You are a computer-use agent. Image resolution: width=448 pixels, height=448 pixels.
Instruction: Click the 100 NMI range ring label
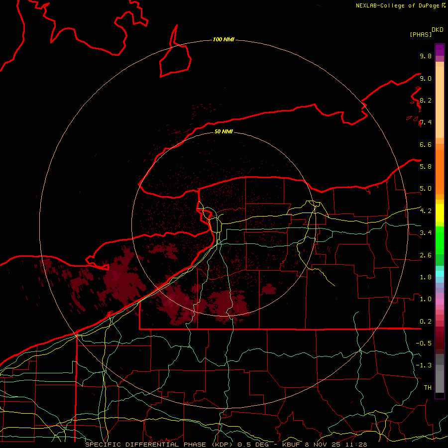224,39
